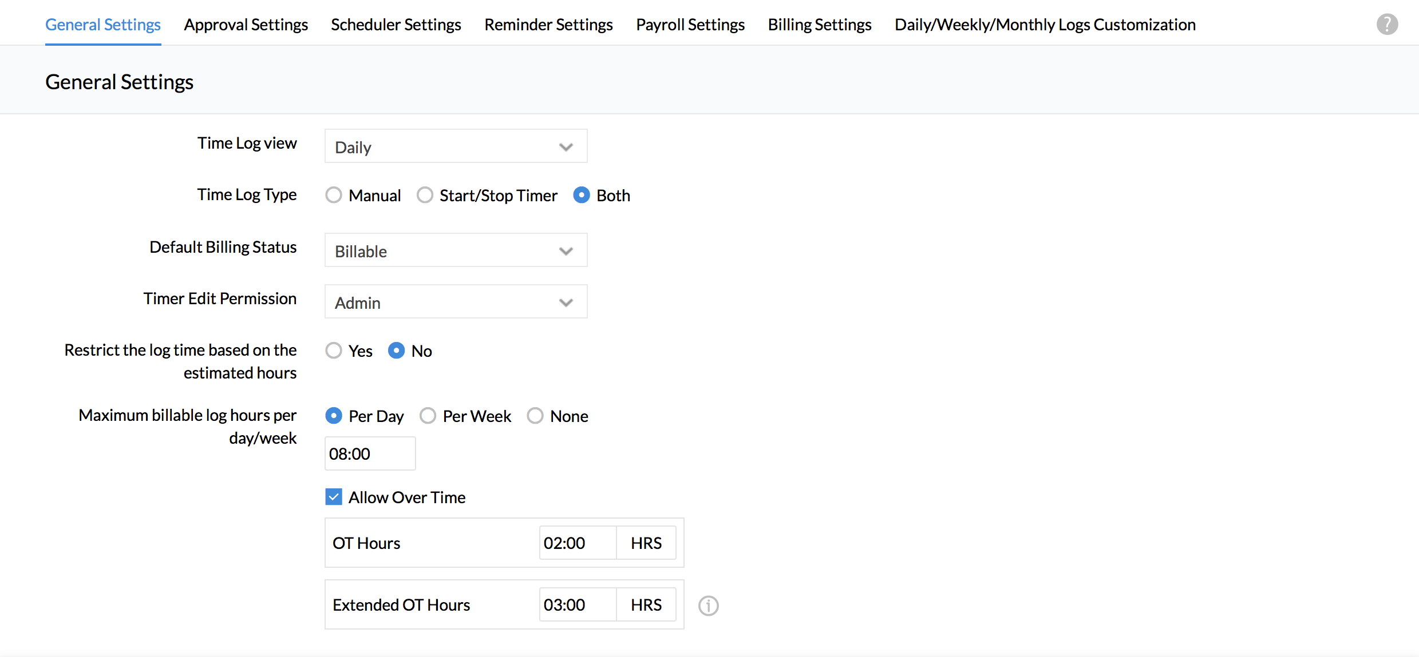Switch to the Billing Settings tab
Viewport: 1419px width, 657px height.
819,25
